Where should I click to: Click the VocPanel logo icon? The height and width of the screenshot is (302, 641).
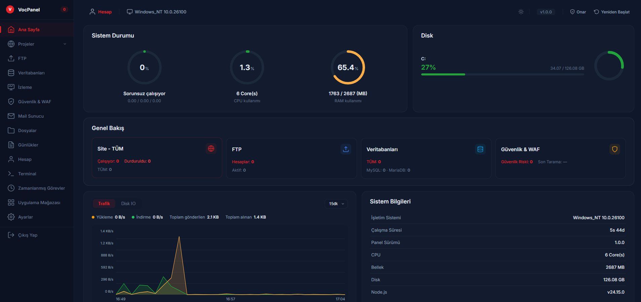tap(10, 9)
